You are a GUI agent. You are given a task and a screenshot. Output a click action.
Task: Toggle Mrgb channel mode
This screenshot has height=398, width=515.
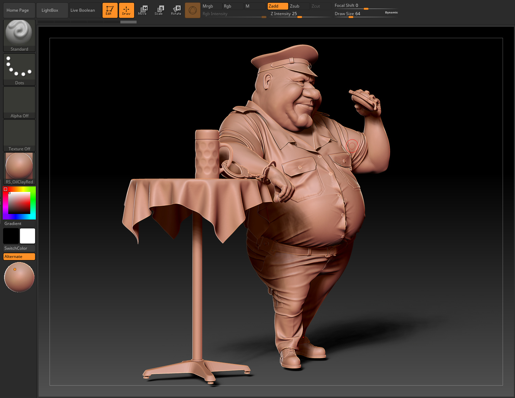click(x=212, y=6)
